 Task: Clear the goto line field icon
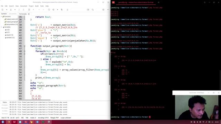(x=103, y=10)
